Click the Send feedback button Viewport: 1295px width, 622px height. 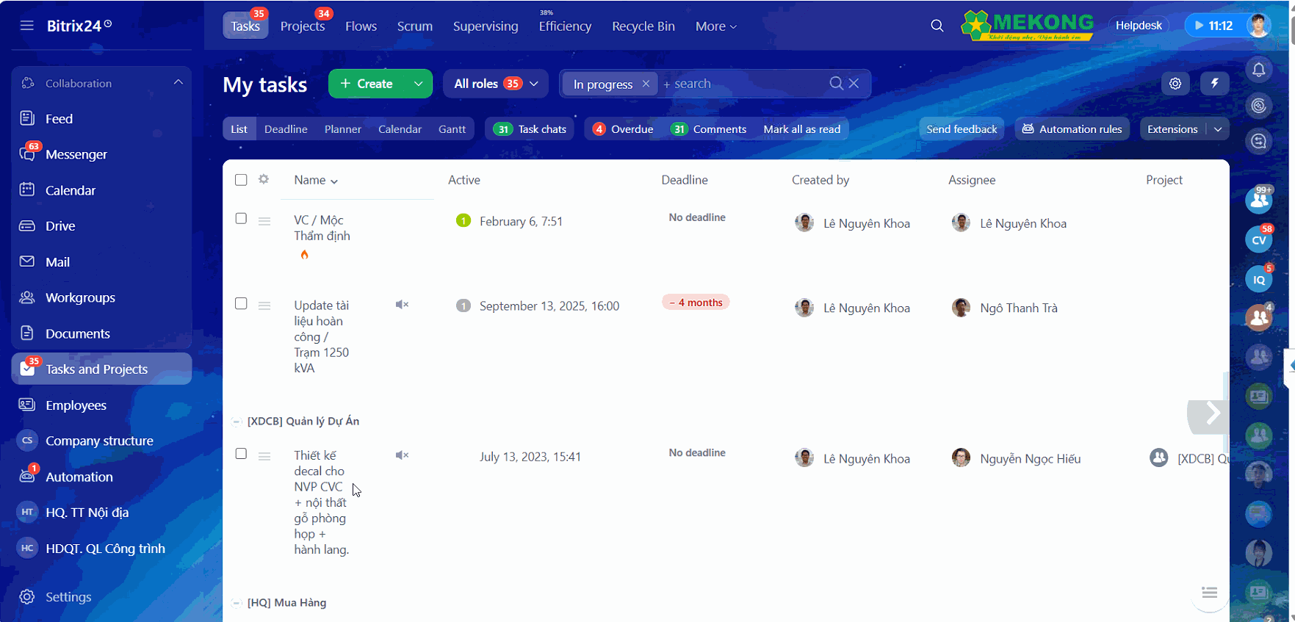(961, 129)
